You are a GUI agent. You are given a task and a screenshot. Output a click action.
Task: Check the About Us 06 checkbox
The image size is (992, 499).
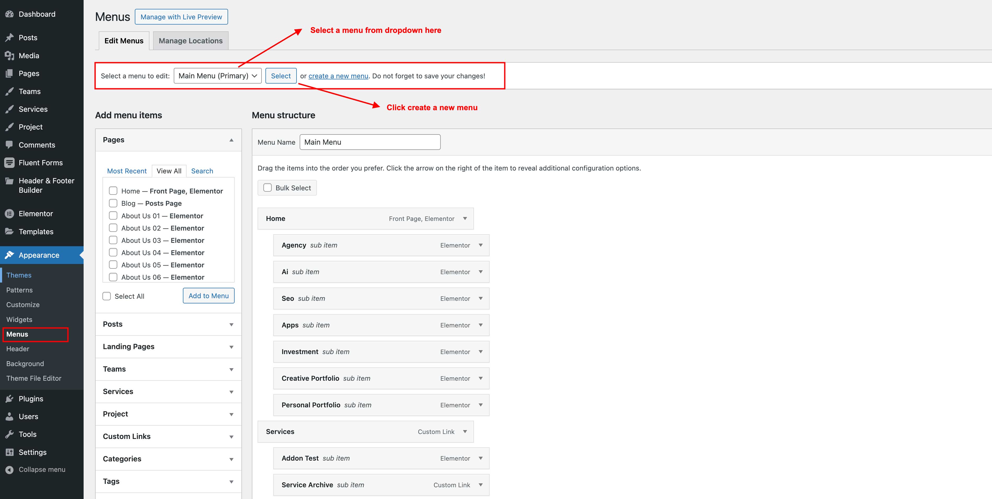(x=113, y=277)
